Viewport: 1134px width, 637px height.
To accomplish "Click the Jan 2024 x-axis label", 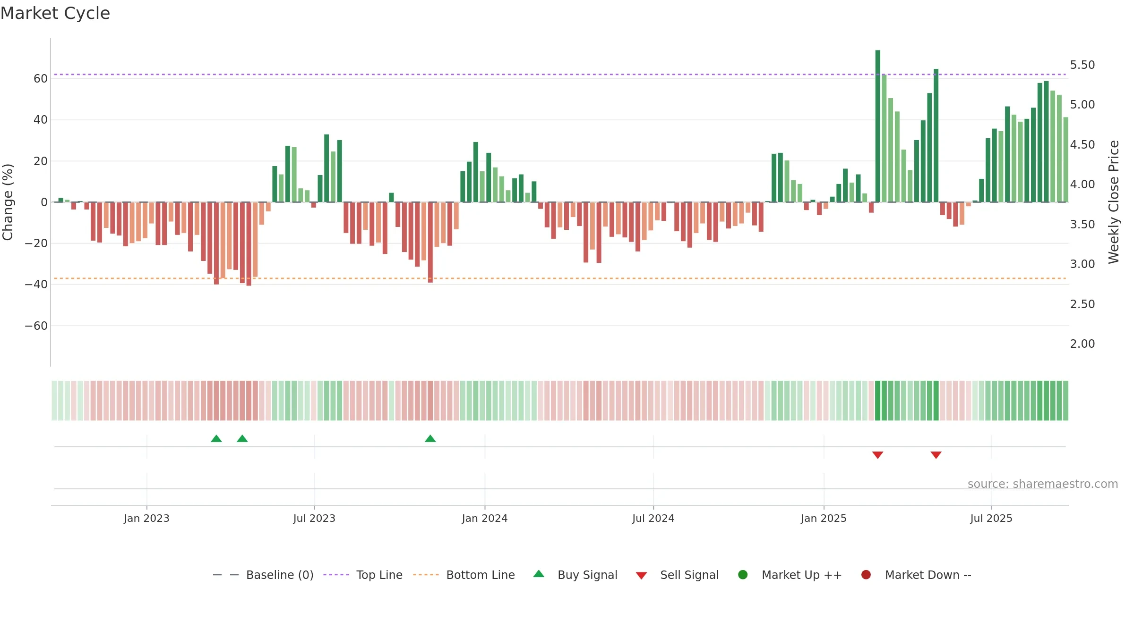I will pyautogui.click(x=485, y=518).
